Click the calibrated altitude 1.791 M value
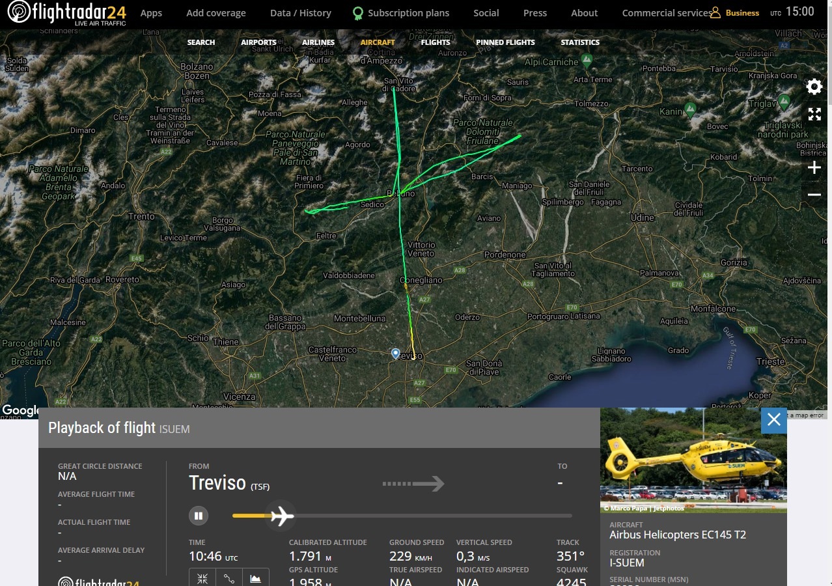This screenshot has width=832, height=586. point(310,556)
